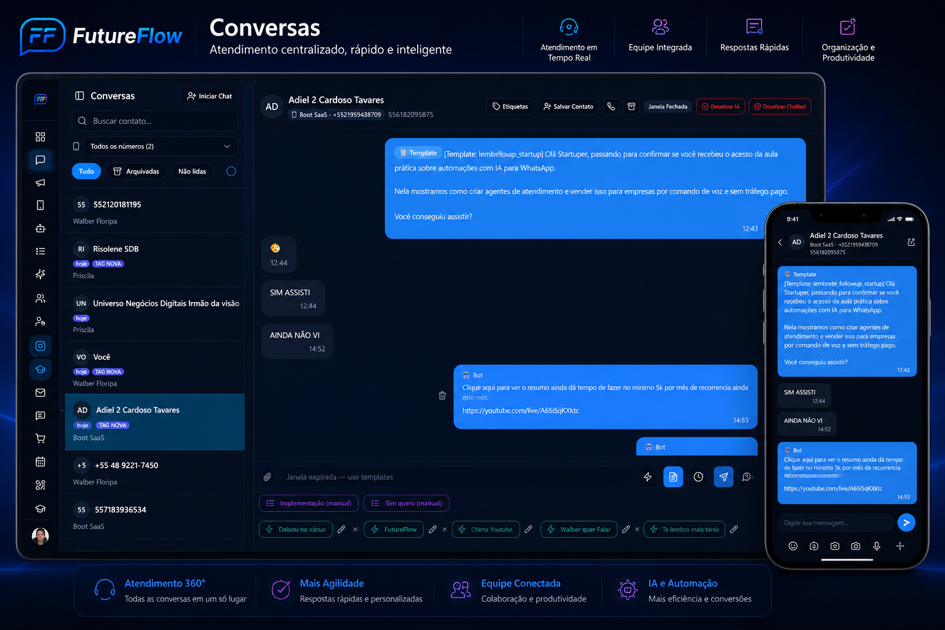Toggle Desativar IA
Image resolution: width=945 pixels, height=630 pixels.
(x=721, y=106)
